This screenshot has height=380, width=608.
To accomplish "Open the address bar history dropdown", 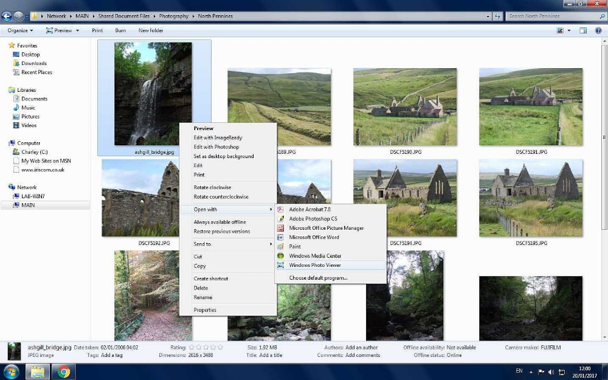I will pos(488,16).
